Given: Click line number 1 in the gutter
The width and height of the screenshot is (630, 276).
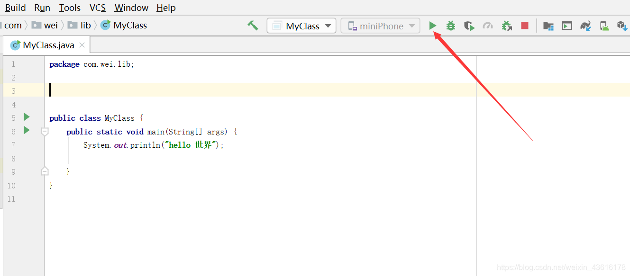Looking at the screenshot, I should pyautogui.click(x=13, y=64).
